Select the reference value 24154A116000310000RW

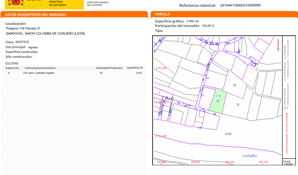[241, 5]
